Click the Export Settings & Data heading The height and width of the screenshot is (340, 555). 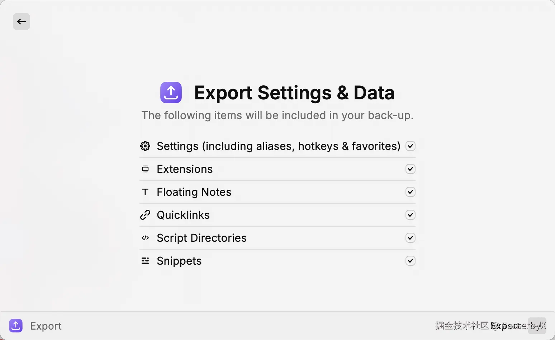(294, 93)
